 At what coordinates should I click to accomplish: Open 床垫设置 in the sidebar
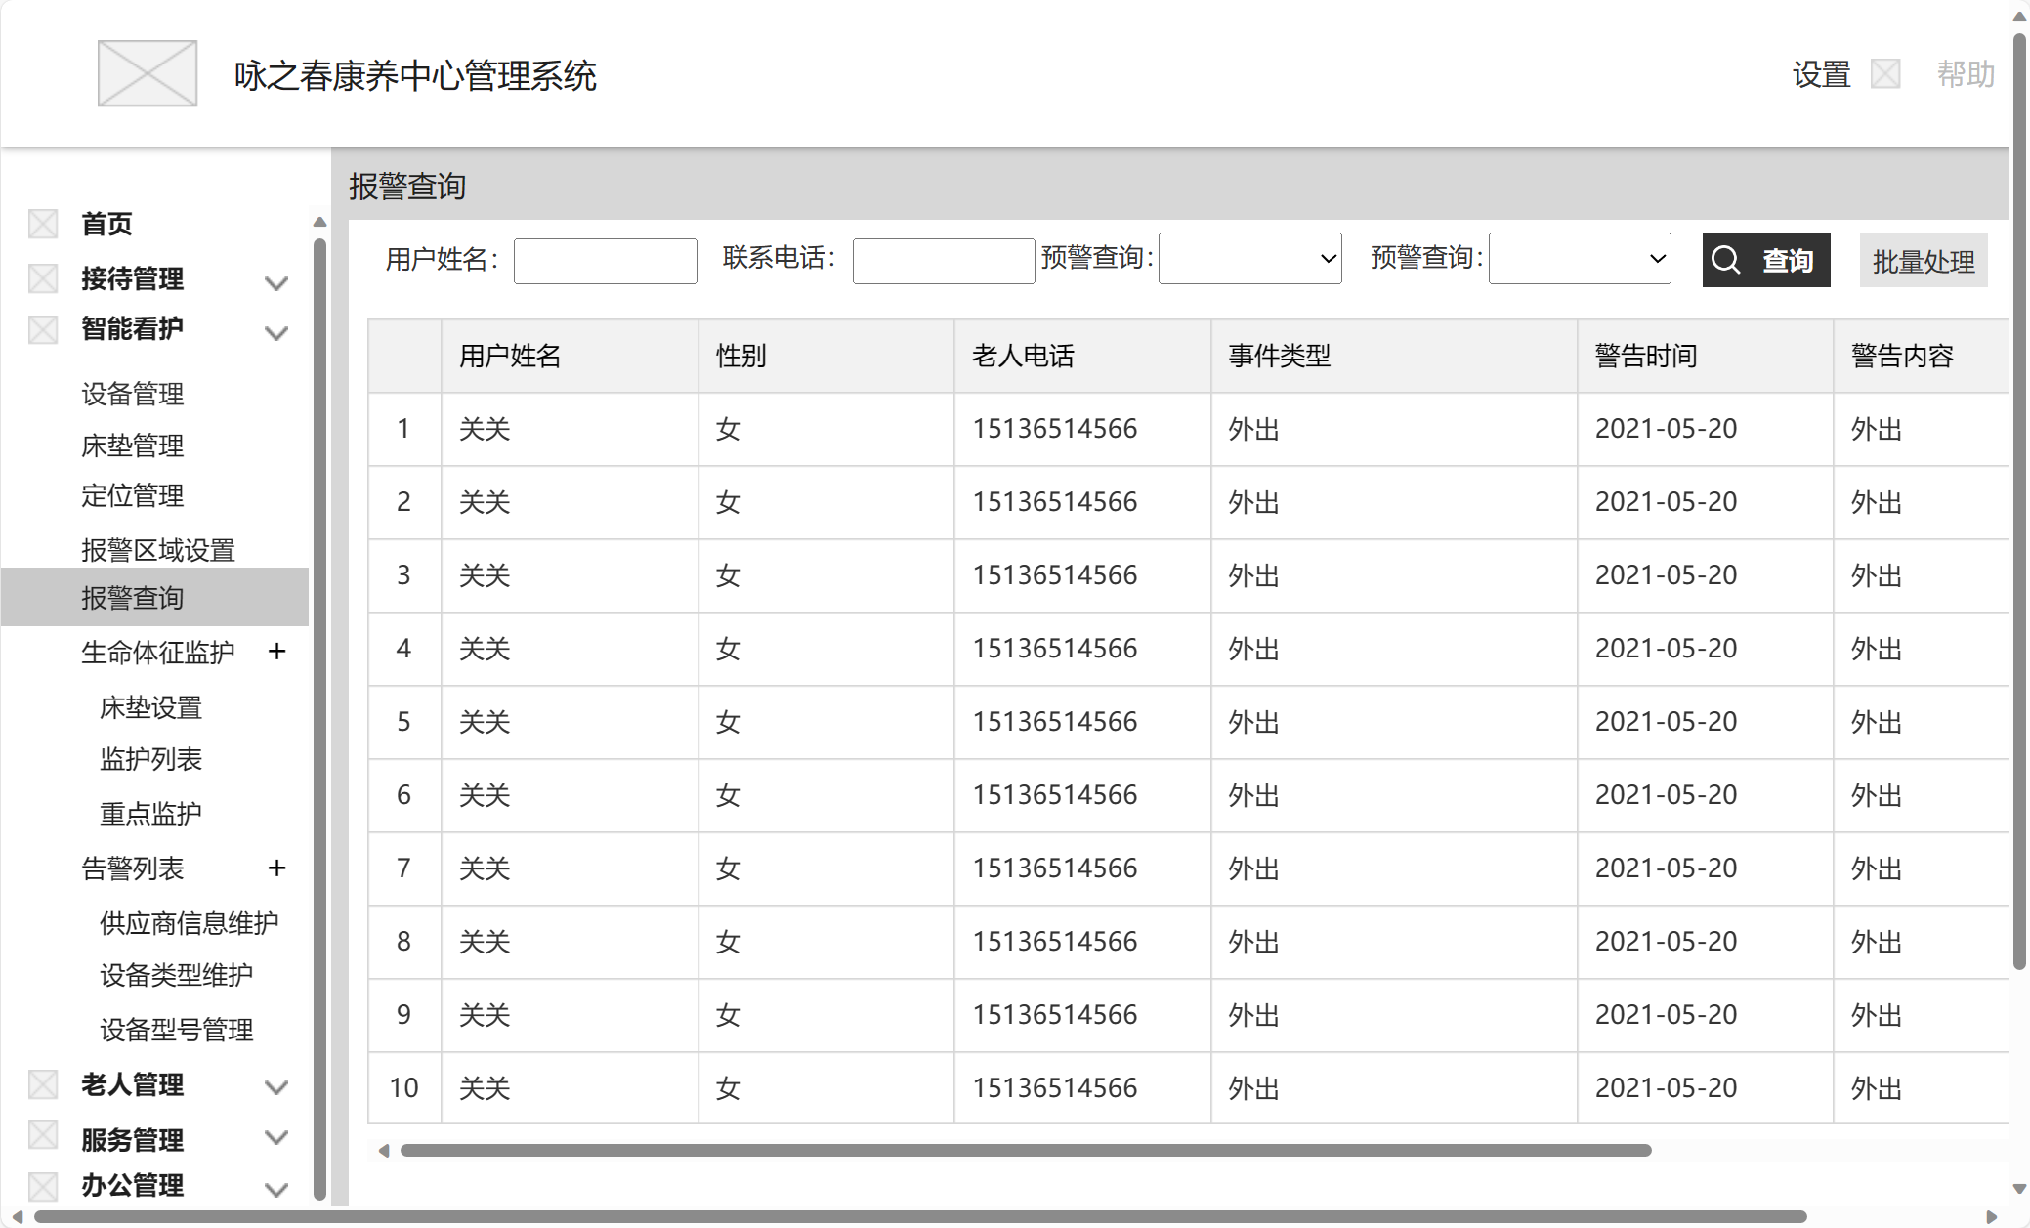pyautogui.click(x=150, y=707)
